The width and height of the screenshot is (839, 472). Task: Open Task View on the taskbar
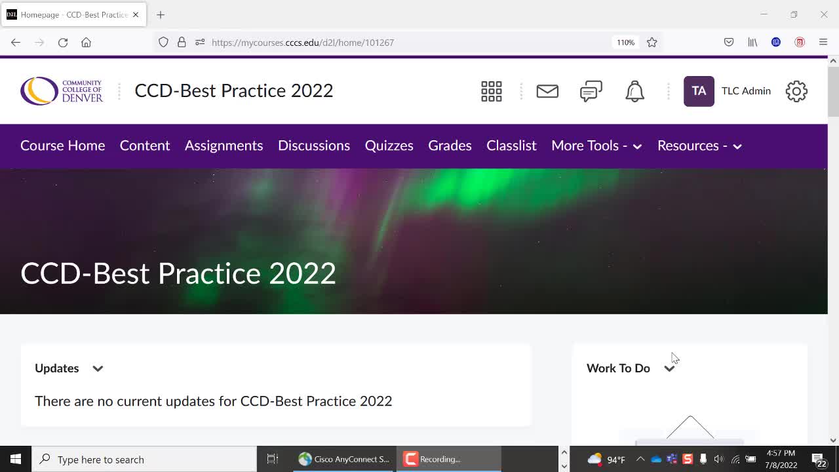click(273, 460)
